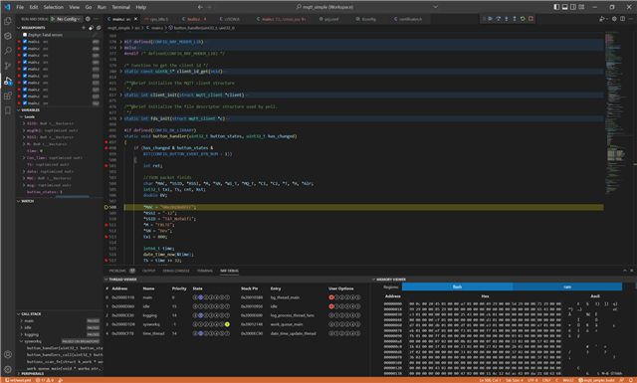Split the editor to the right

622,19
